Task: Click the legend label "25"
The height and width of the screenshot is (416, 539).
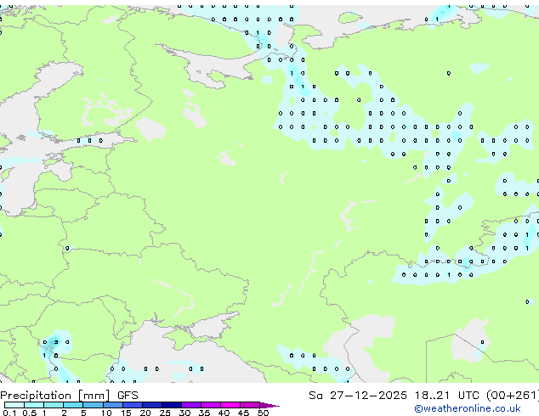Action: click(165, 413)
